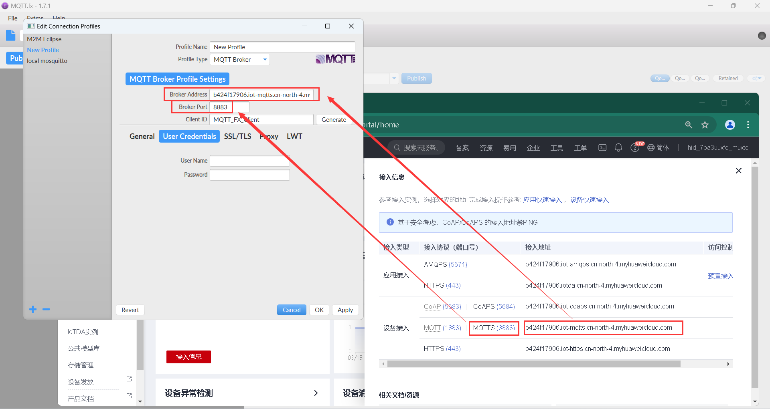This screenshot has height=409, width=770.
Task: Click the 预置接入 link
Action: [x=720, y=276]
